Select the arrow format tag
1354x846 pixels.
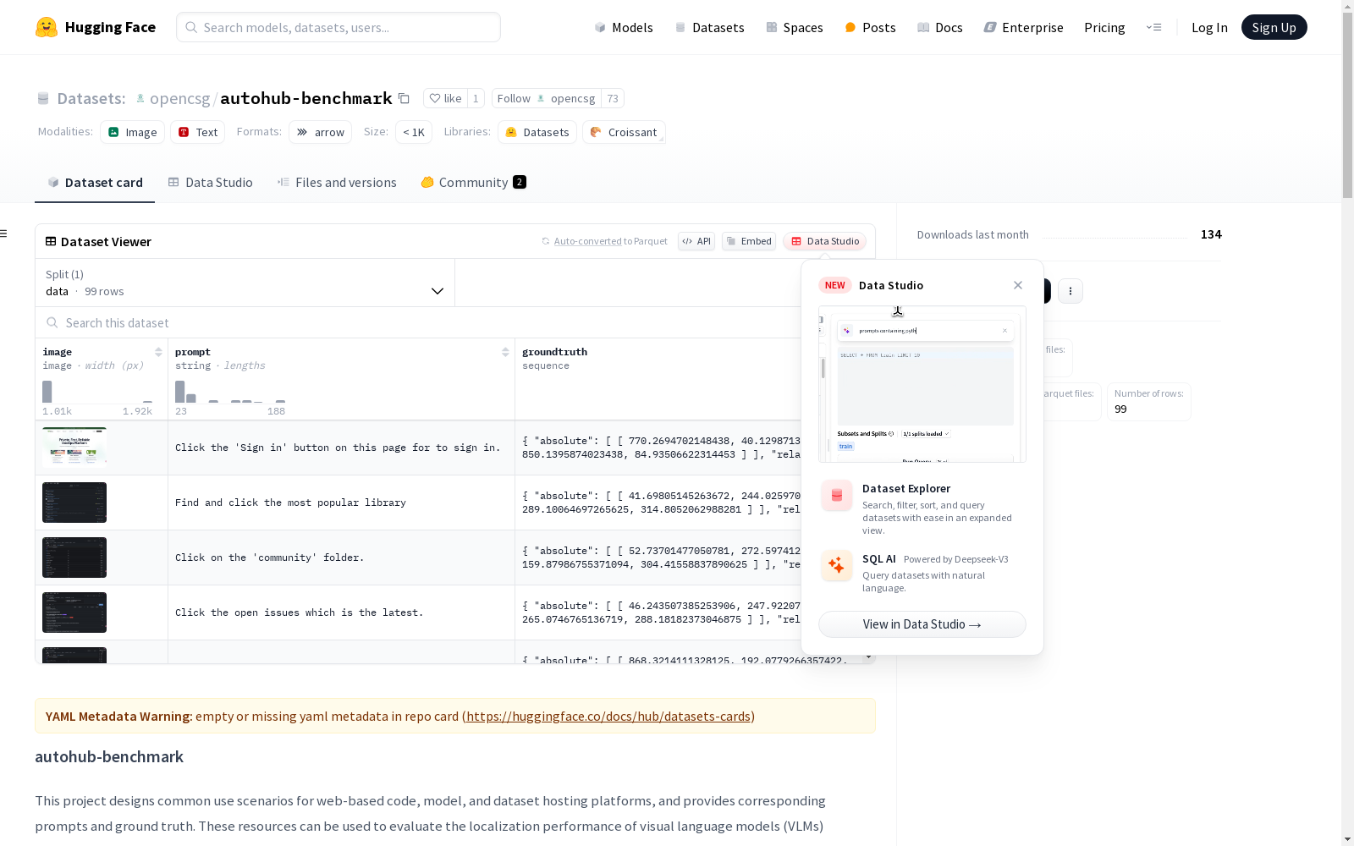coord(321,132)
